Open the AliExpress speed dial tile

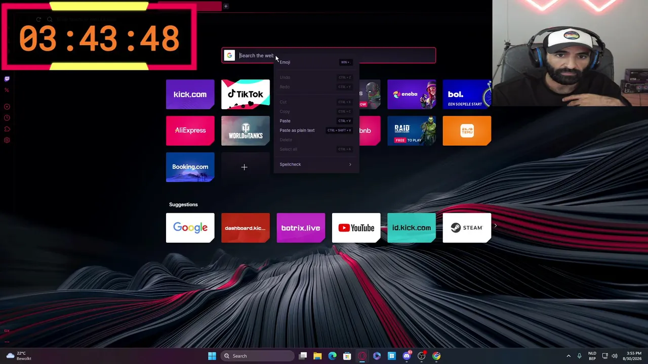click(x=190, y=130)
